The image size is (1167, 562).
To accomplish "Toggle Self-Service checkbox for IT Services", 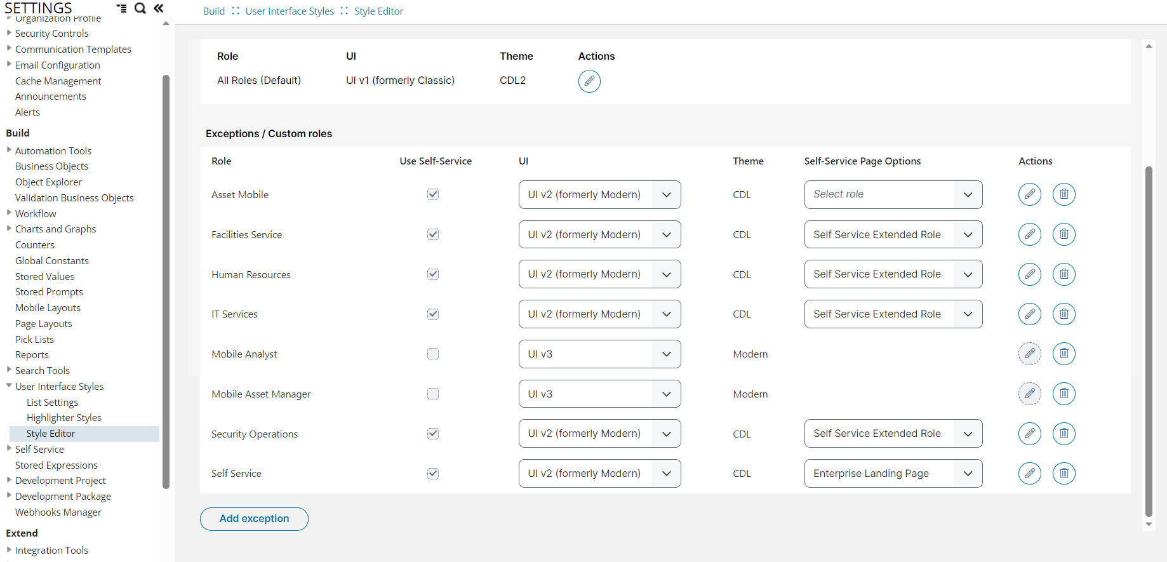I will [433, 314].
